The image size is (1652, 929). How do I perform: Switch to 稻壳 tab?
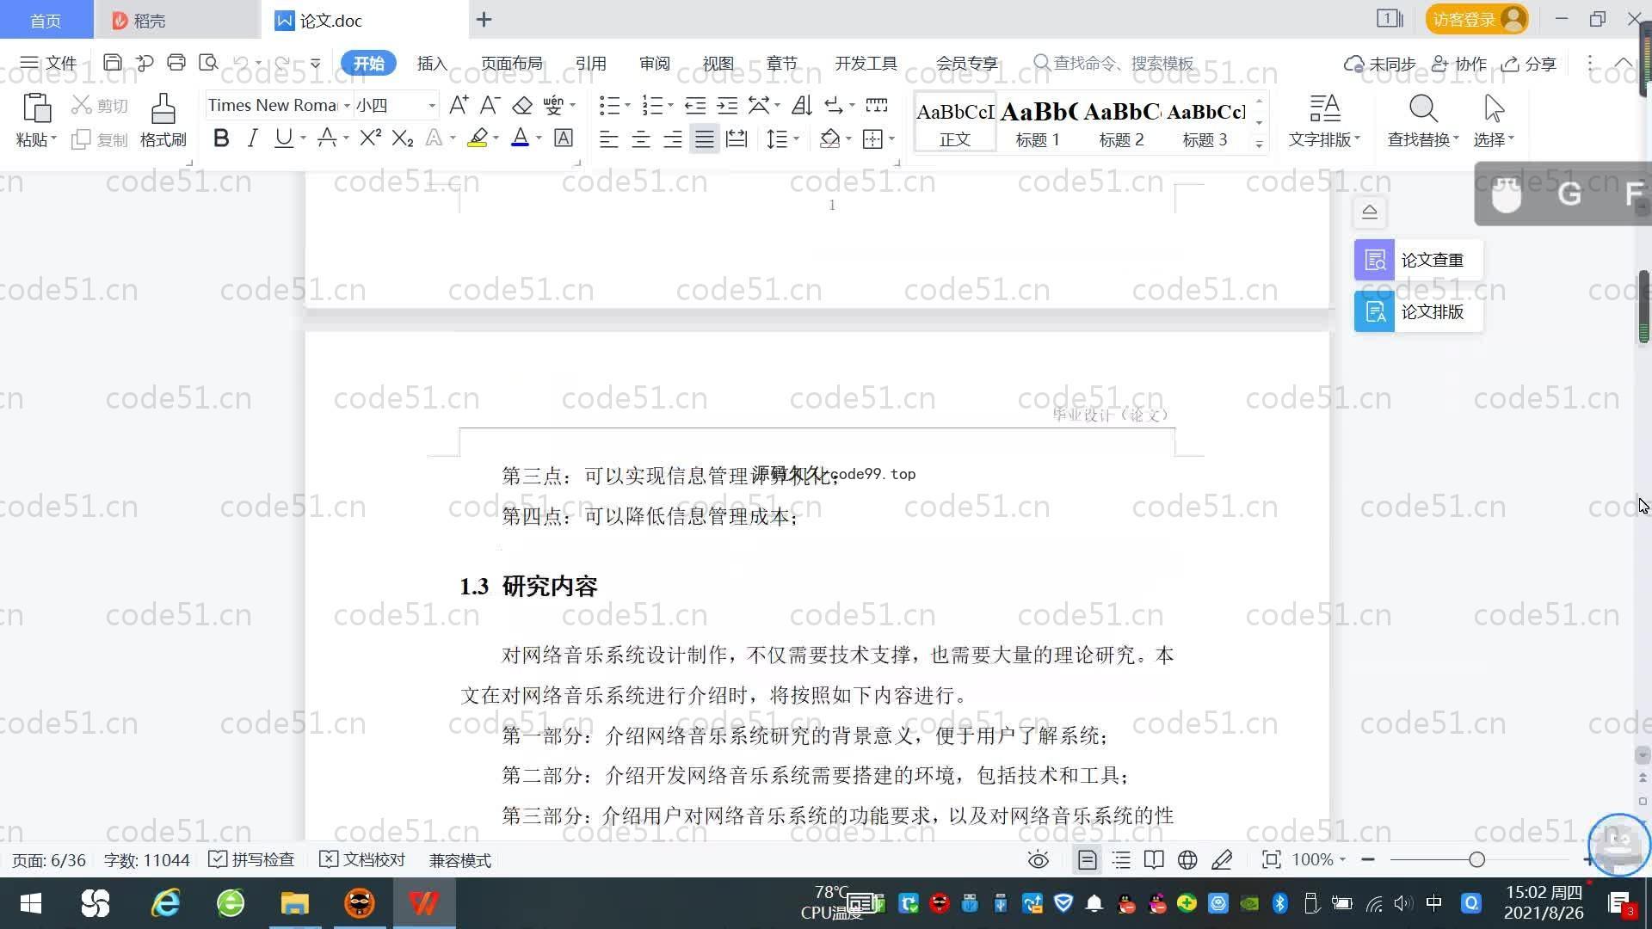point(176,20)
